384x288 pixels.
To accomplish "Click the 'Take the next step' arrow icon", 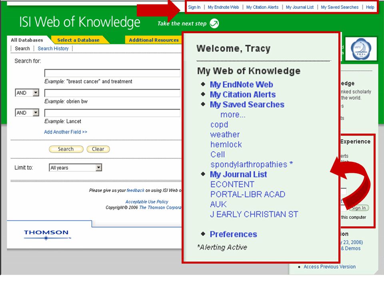I will click(214, 23).
